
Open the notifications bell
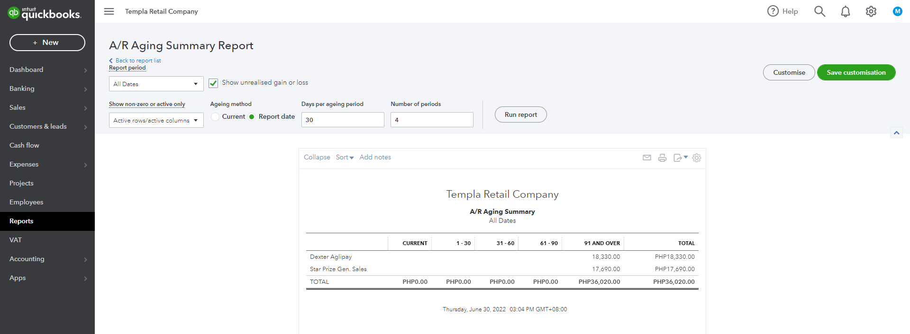pyautogui.click(x=845, y=11)
